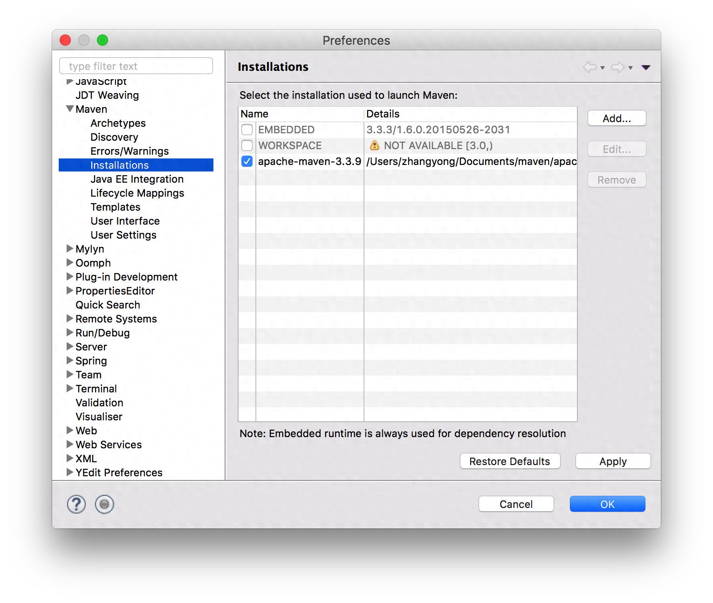Expand the Terminal tree node
The height and width of the screenshot is (603, 713).
coord(70,388)
